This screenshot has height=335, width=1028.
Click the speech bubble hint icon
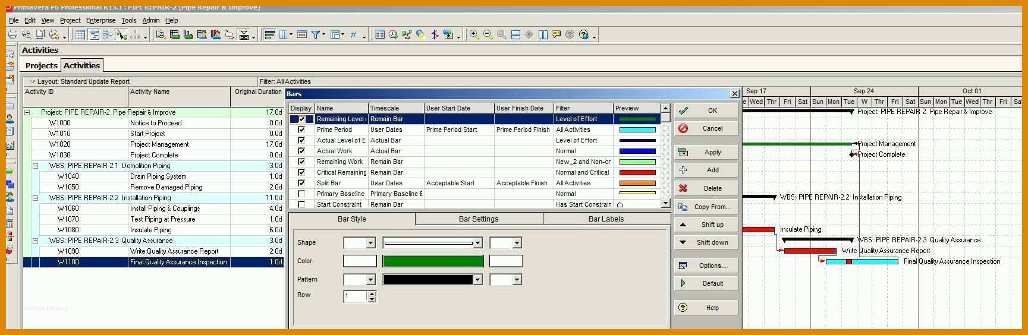(556, 34)
